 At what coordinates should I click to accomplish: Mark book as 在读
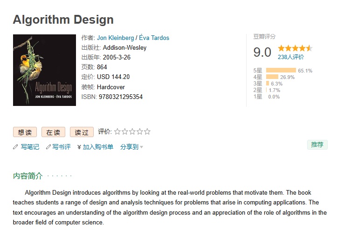tap(53, 132)
